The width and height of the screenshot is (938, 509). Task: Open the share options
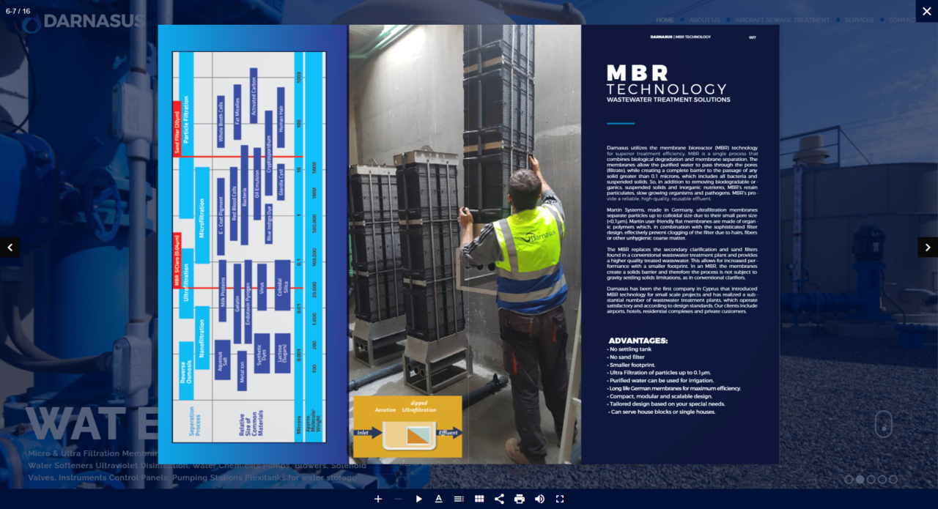499,499
